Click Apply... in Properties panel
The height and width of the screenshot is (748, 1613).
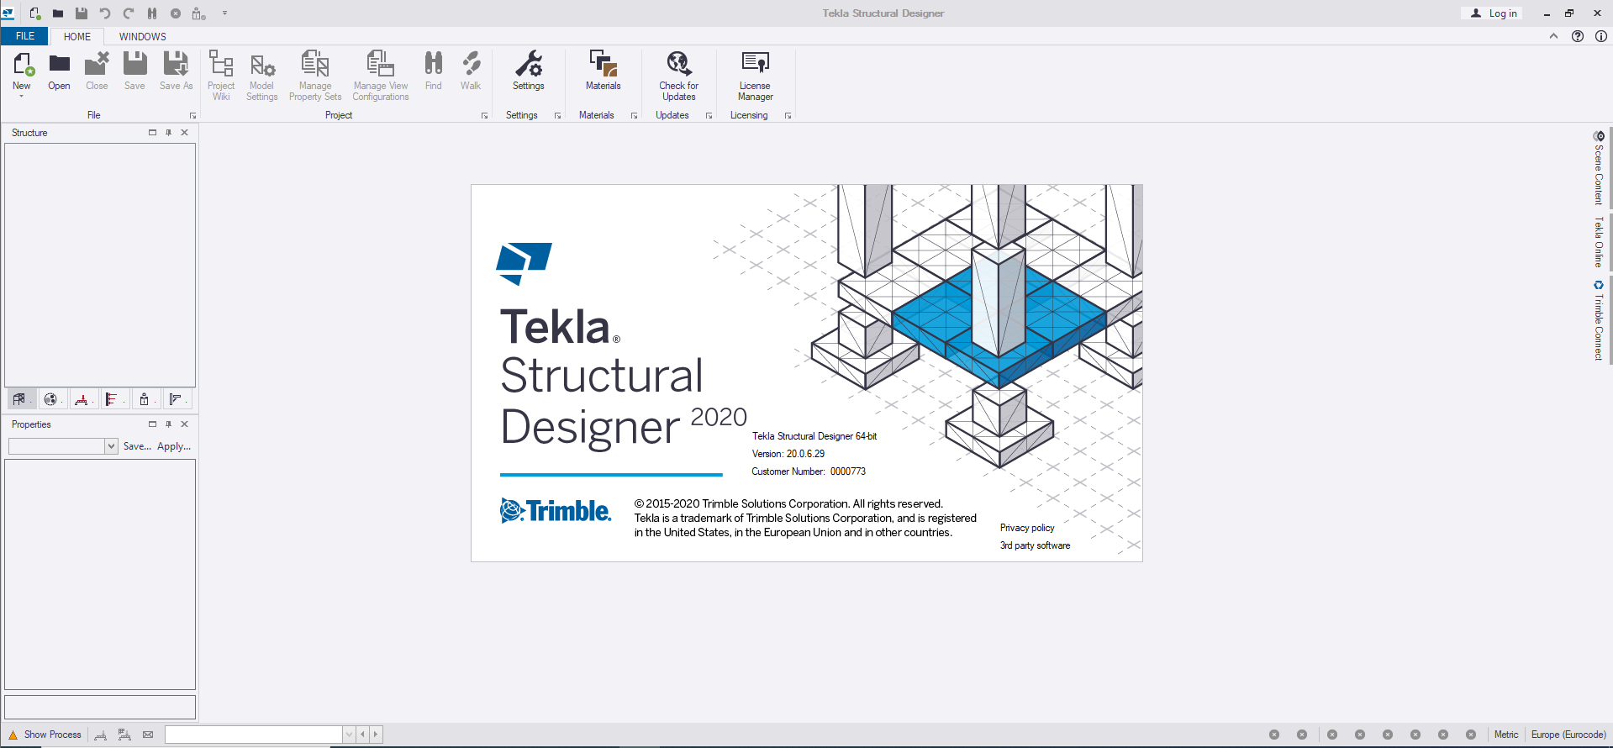pos(174,446)
